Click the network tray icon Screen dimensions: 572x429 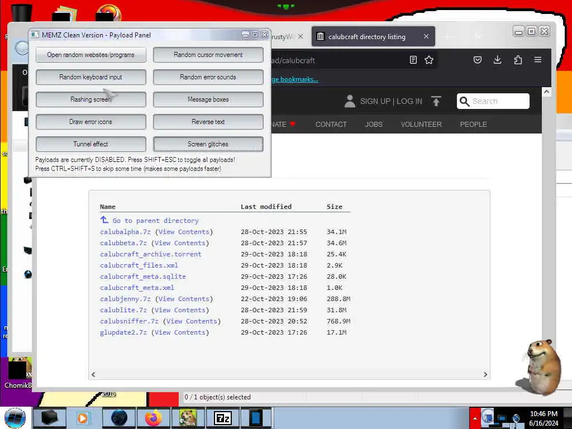502,419
